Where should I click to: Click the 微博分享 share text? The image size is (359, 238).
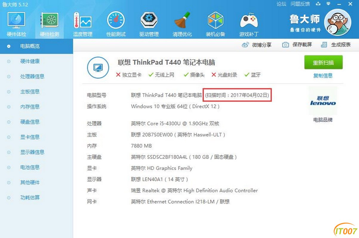(262, 45)
